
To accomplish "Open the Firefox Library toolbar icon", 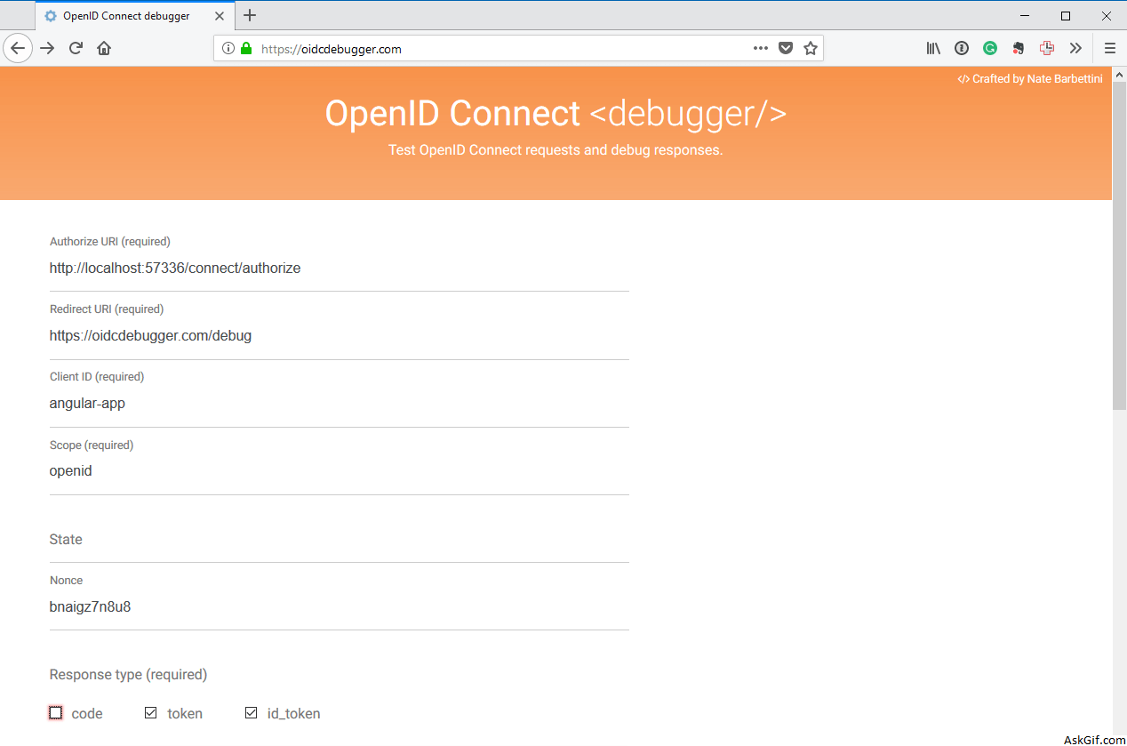I will click(932, 48).
